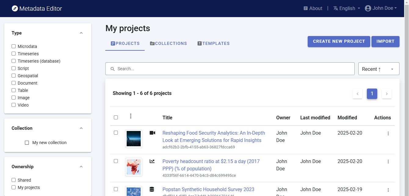The height and width of the screenshot is (196, 409).
Task: Open the Recent sort order dropdown
Action: pyautogui.click(x=378, y=69)
